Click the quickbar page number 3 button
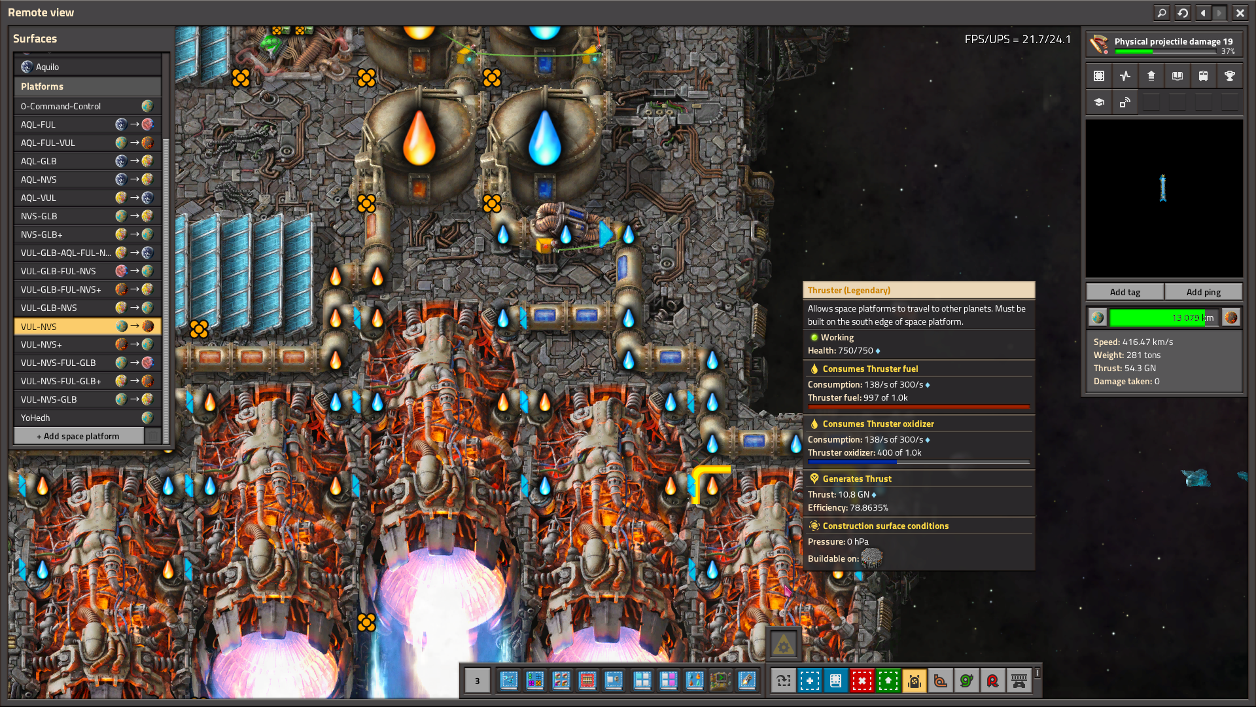Viewport: 1256px width, 707px height. [478, 681]
